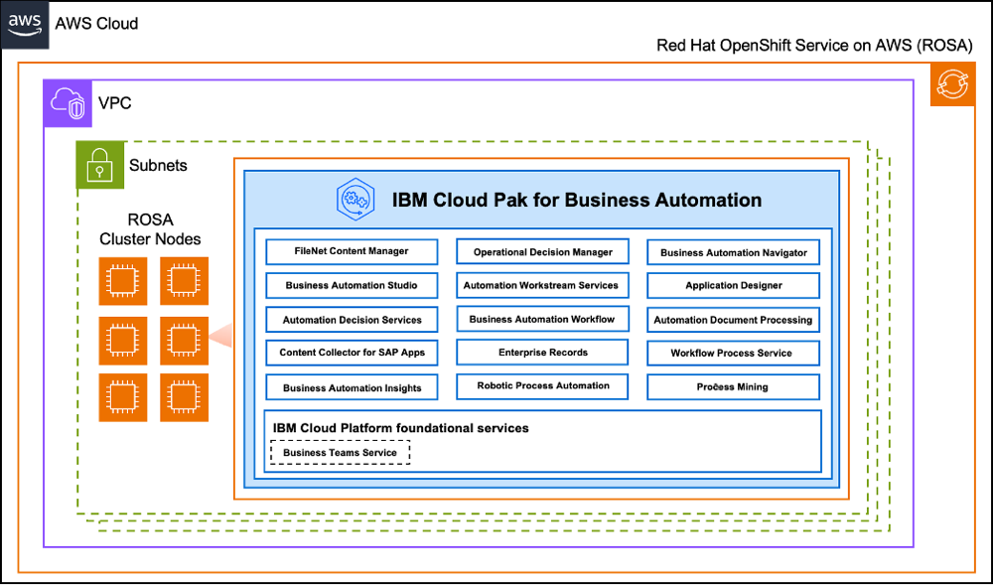Click the AWS Cloud logo icon
Viewport: 993px width, 586px height.
click(23, 25)
